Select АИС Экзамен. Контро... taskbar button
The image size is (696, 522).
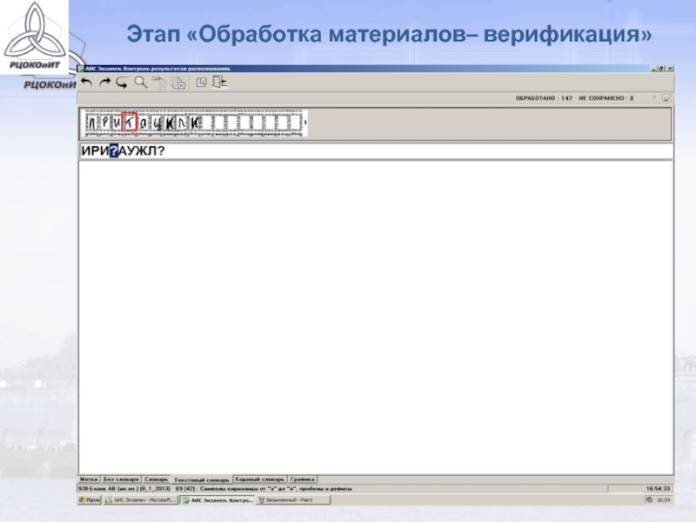click(x=217, y=499)
